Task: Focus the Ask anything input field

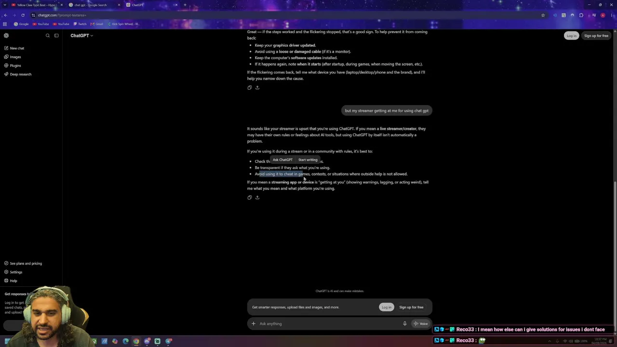Action: (x=328, y=324)
